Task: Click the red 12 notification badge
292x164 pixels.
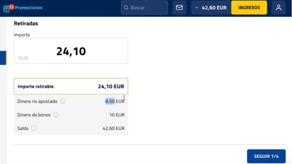Action: point(11,7)
